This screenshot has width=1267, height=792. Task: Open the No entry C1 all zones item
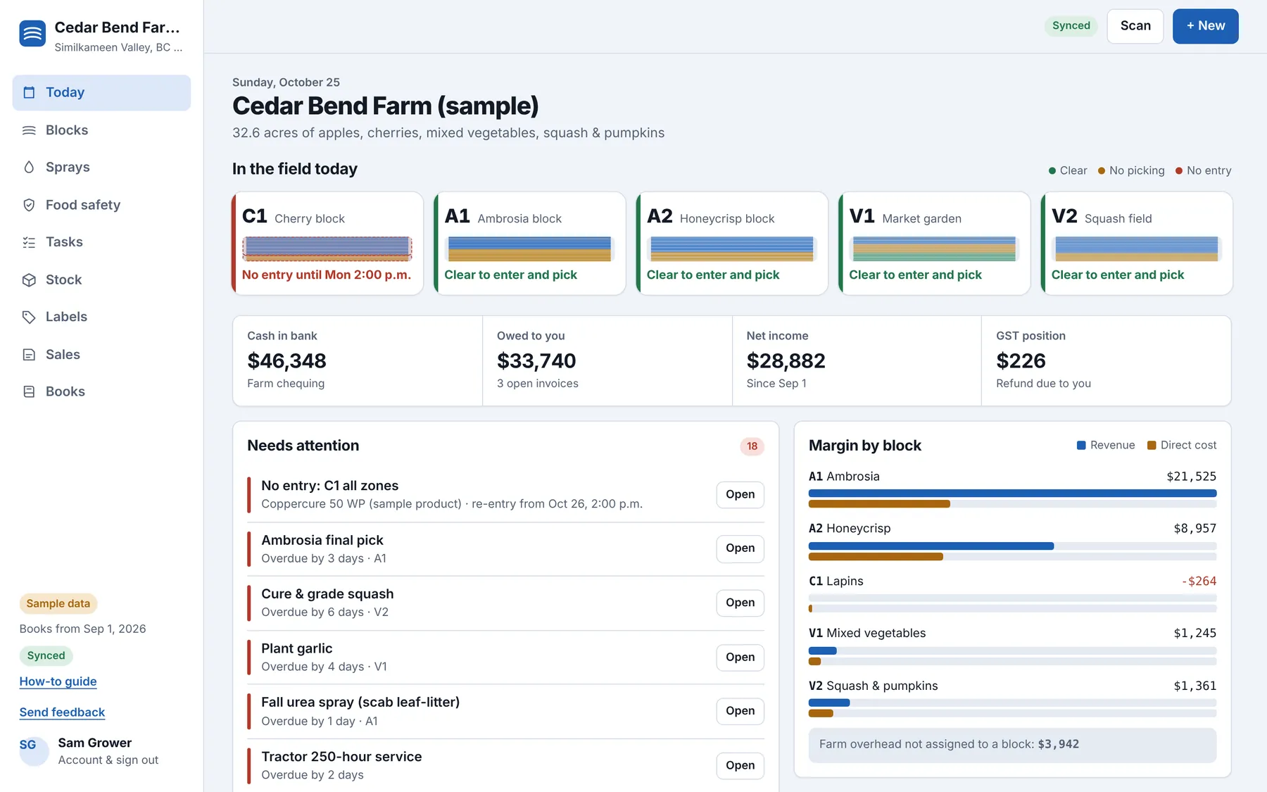(740, 494)
